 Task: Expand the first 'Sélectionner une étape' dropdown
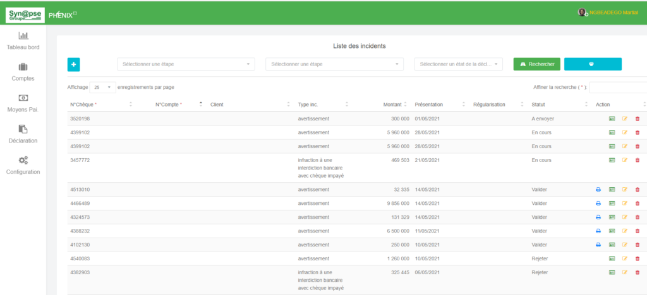[x=186, y=64]
